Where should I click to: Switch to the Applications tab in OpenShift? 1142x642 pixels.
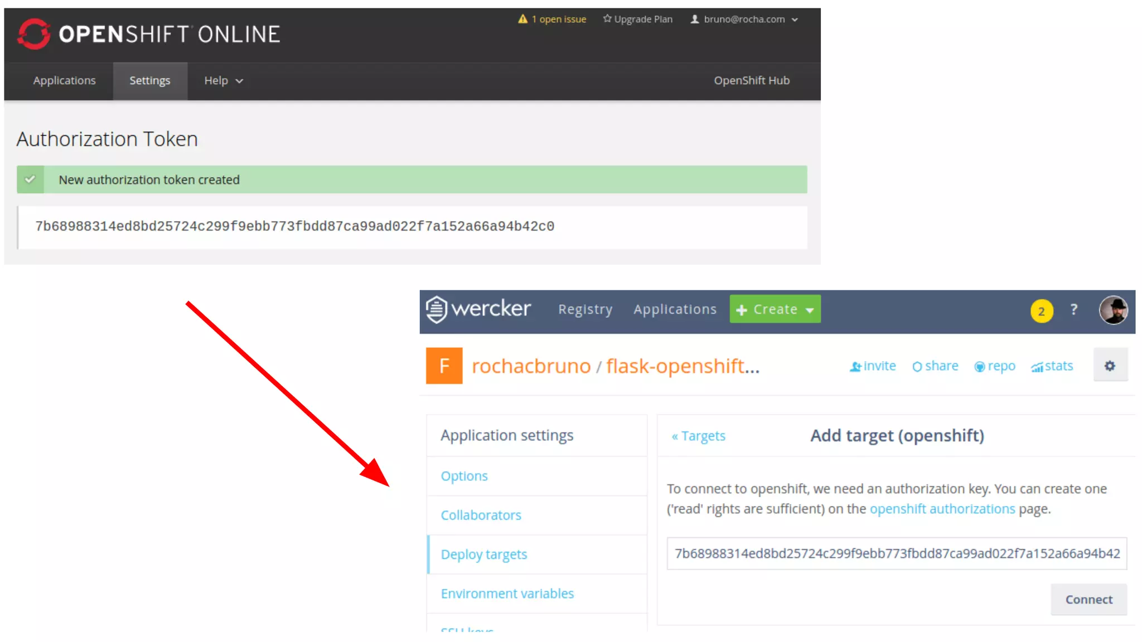[64, 81]
